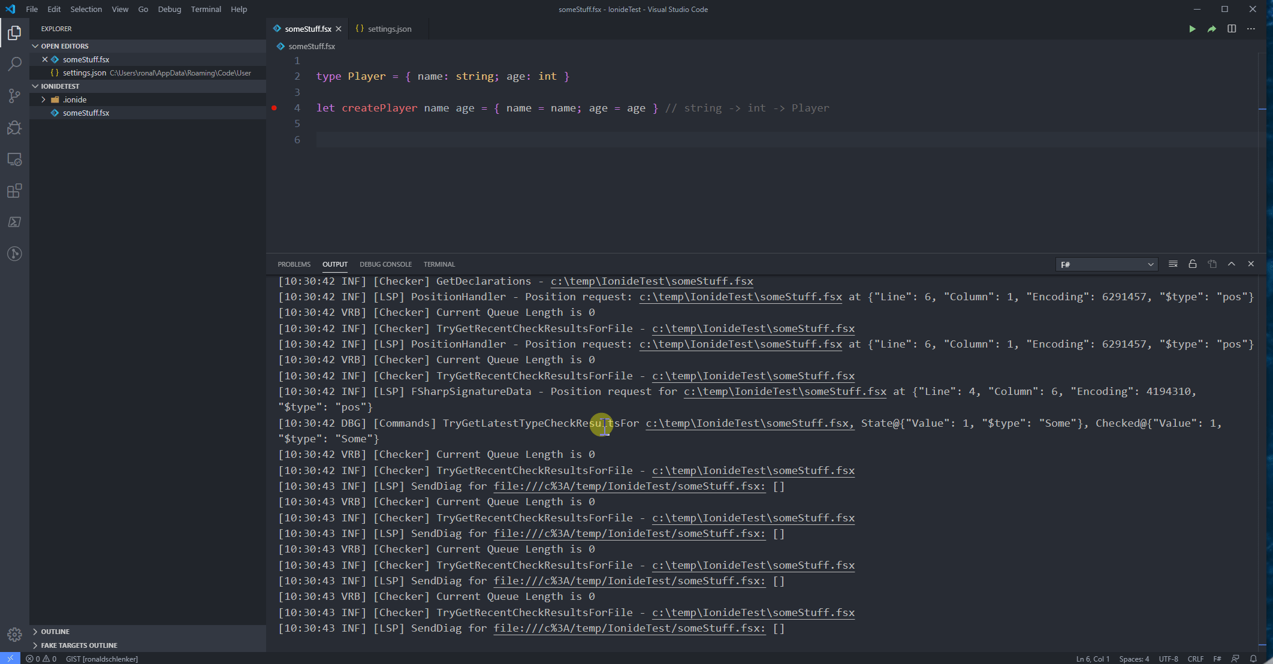Open the Run and Debug view
The height and width of the screenshot is (664, 1273).
(x=14, y=128)
